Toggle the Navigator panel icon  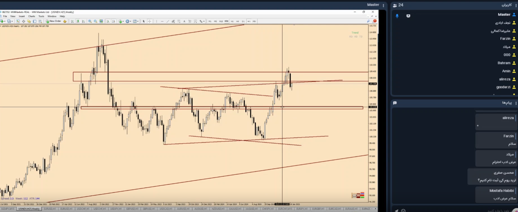coord(29,21)
